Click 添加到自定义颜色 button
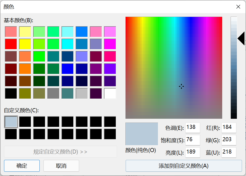 [x=184, y=166]
